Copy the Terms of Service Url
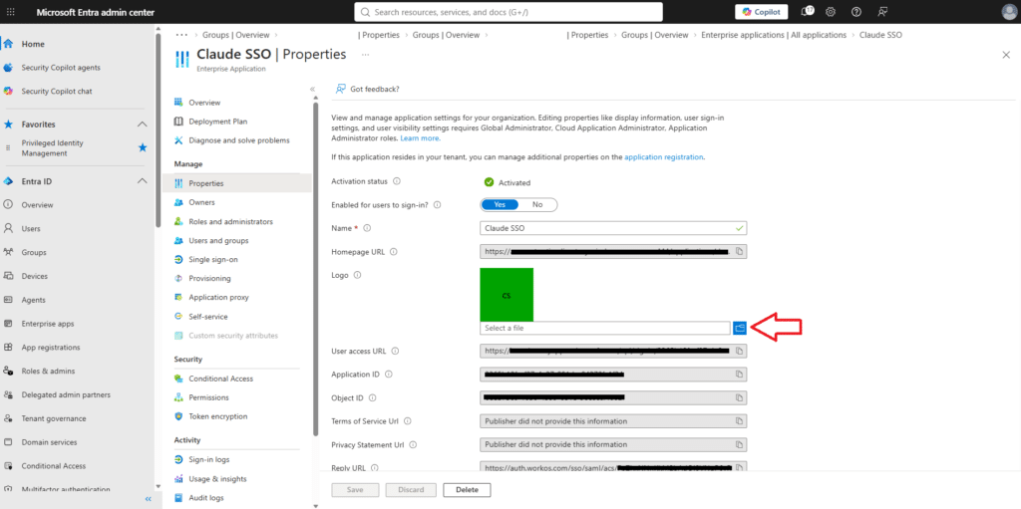Image resolution: width=1021 pixels, height=509 pixels. point(739,421)
